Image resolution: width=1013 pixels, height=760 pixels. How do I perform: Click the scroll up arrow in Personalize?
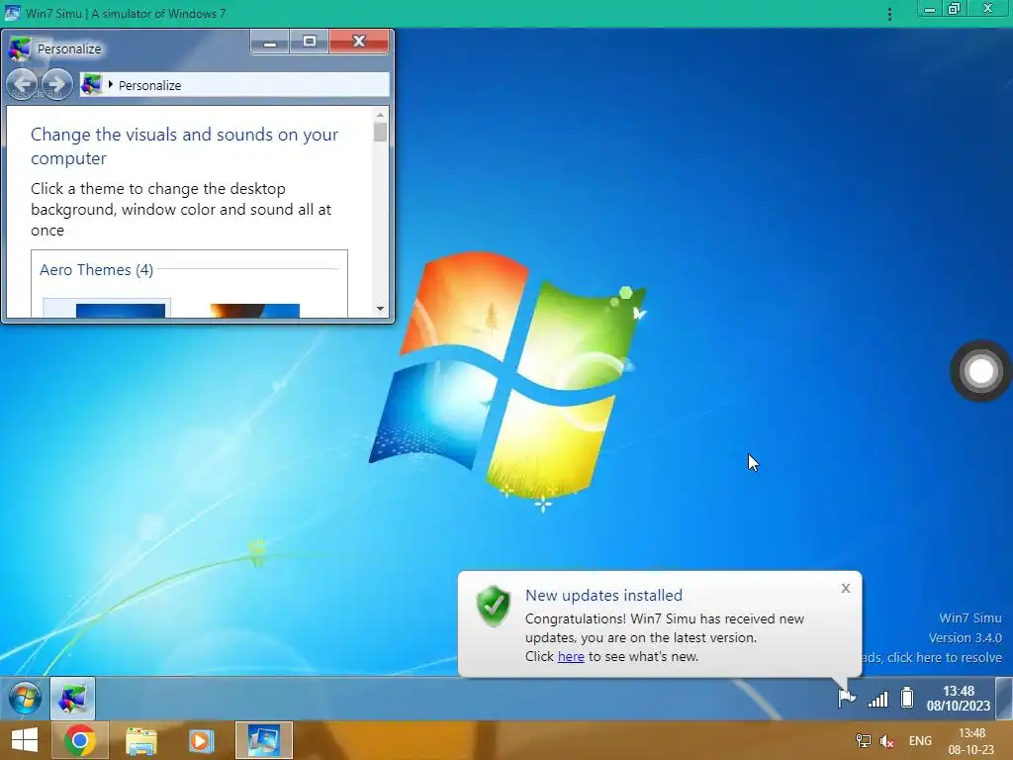pyautogui.click(x=380, y=115)
